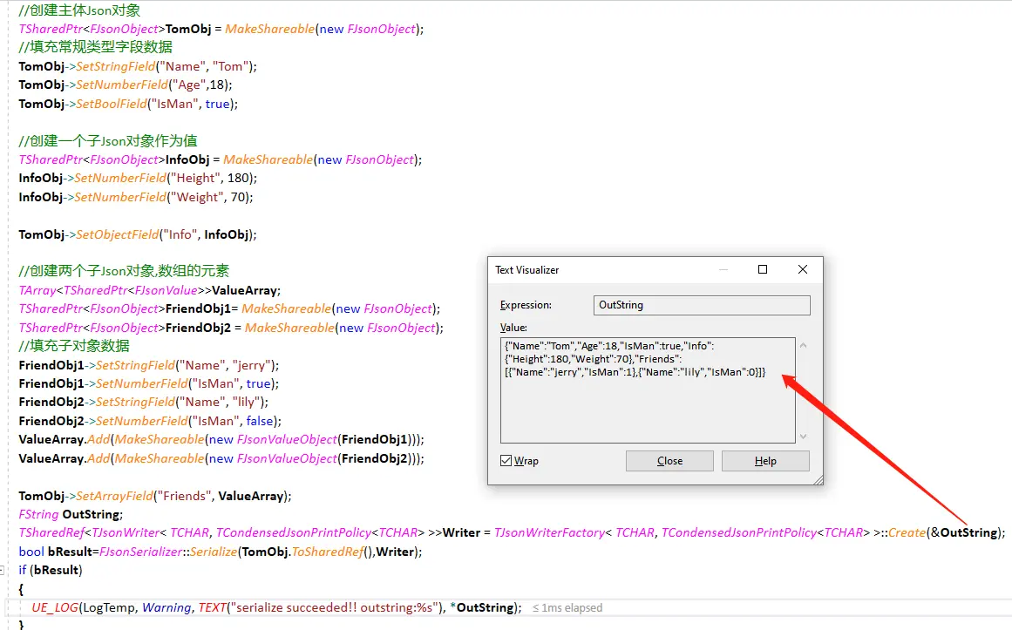Click TomObj->SetArrayField("Friends", ValueArray) line
The width and height of the screenshot is (1012, 630).
[x=155, y=496]
